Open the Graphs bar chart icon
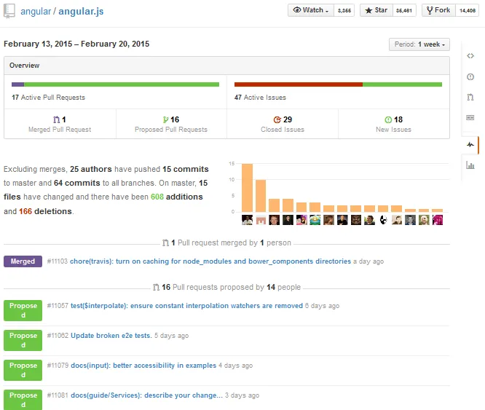Image resolution: width=485 pixels, height=410 pixels. tap(470, 165)
